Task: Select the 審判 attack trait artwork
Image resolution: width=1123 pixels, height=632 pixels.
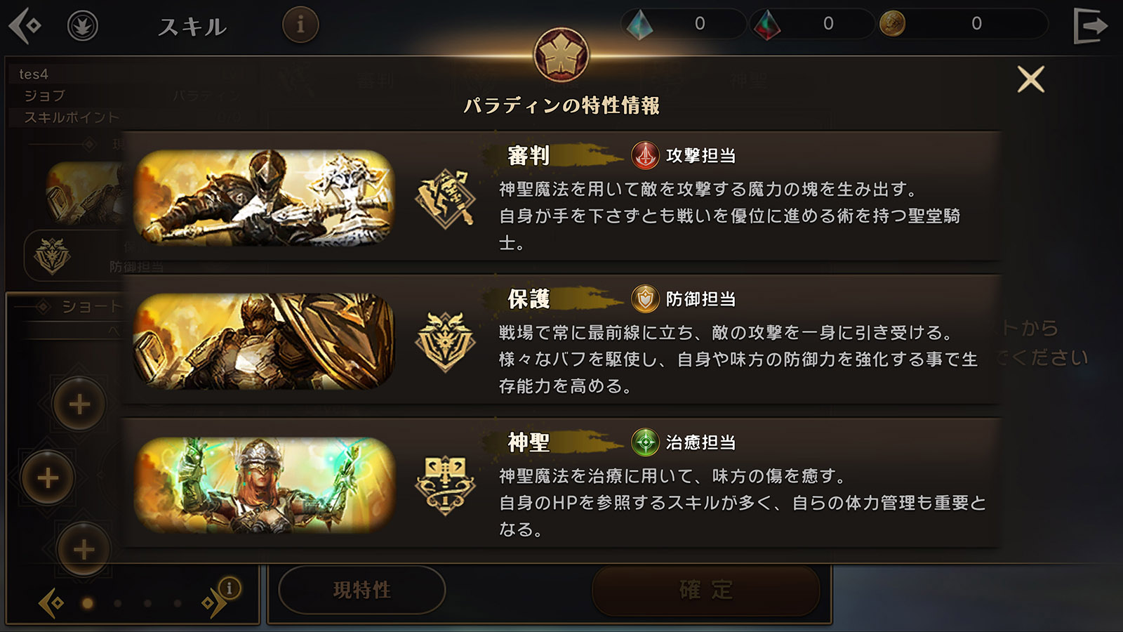Action: (x=264, y=197)
